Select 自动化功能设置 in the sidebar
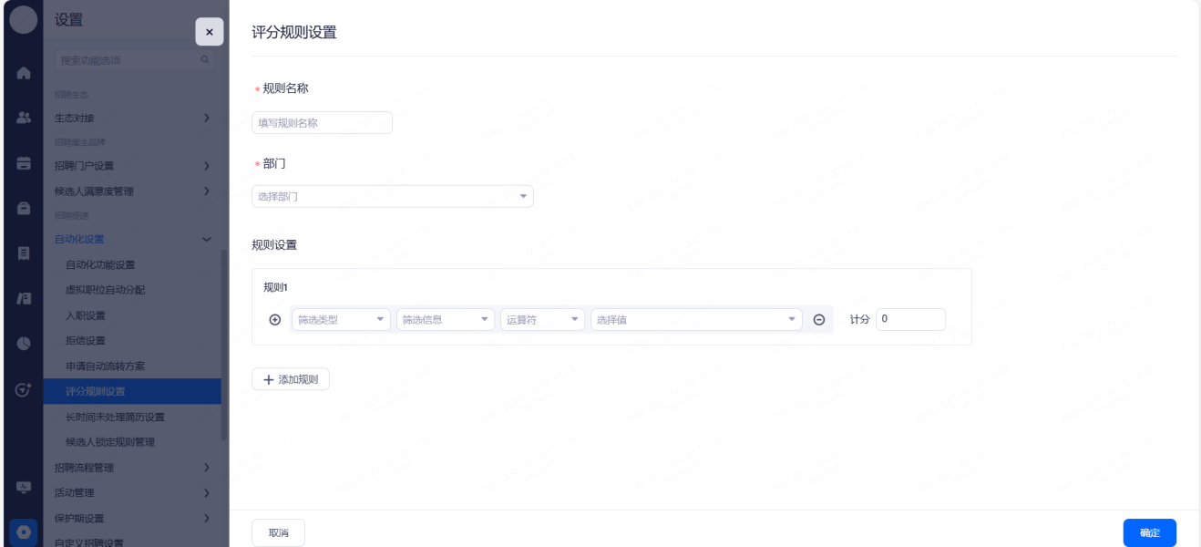 click(x=100, y=265)
